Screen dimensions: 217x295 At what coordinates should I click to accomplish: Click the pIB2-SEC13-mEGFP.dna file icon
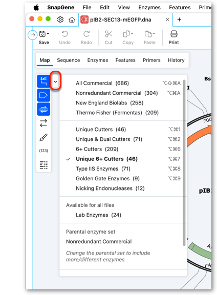click(x=84, y=19)
